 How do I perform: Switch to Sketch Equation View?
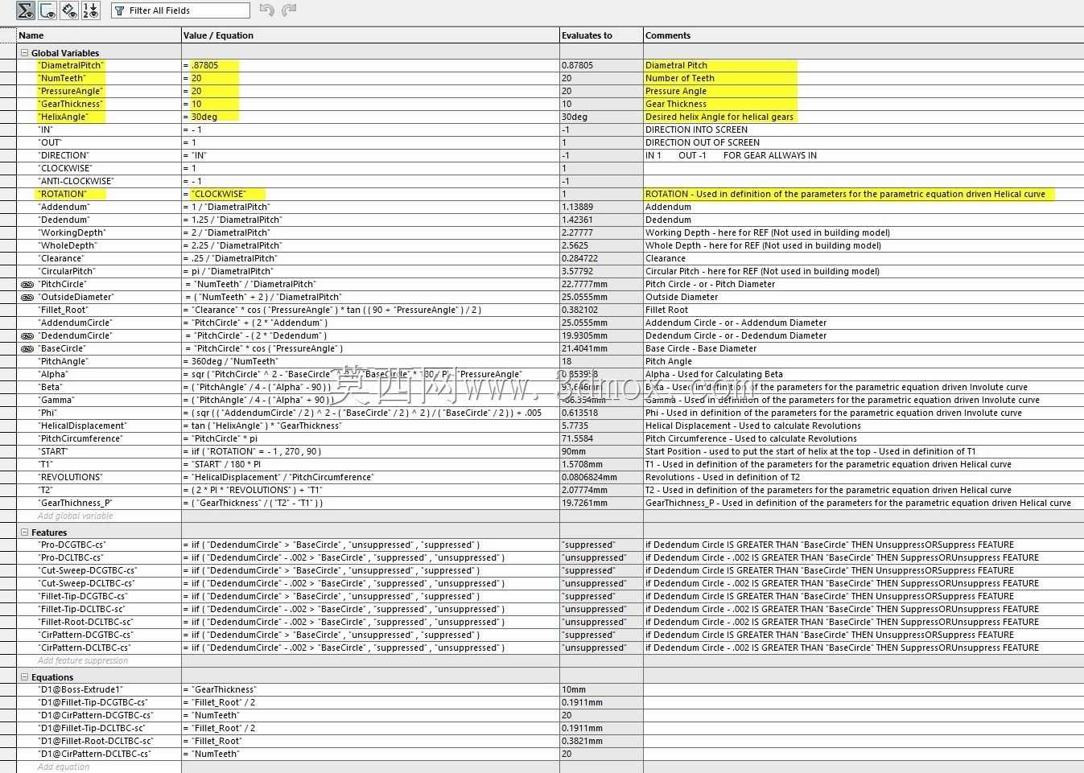(x=47, y=10)
